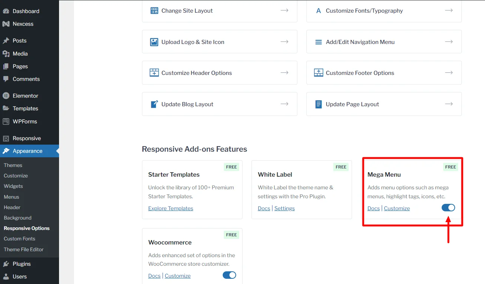The image size is (485, 284).
Task: Click FREE badge on Woocommerce card
Action: [x=231, y=235]
